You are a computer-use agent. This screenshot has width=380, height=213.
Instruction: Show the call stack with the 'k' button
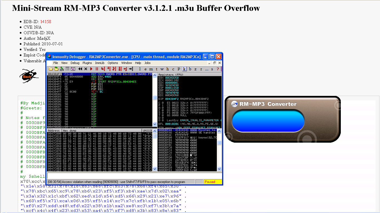coord(184,69)
